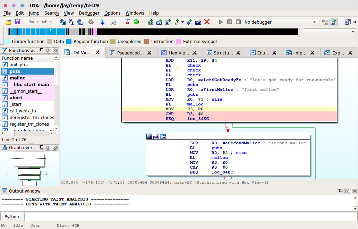This screenshot has width=358, height=229.
Task: Click the convert-to-code icon
Action: click(x=151, y=22)
